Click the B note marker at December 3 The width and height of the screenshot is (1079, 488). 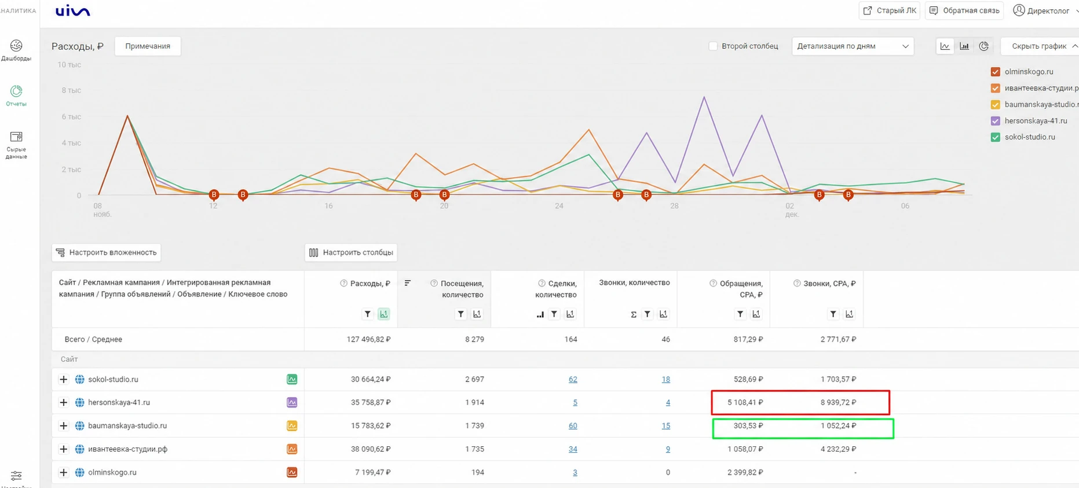point(819,195)
